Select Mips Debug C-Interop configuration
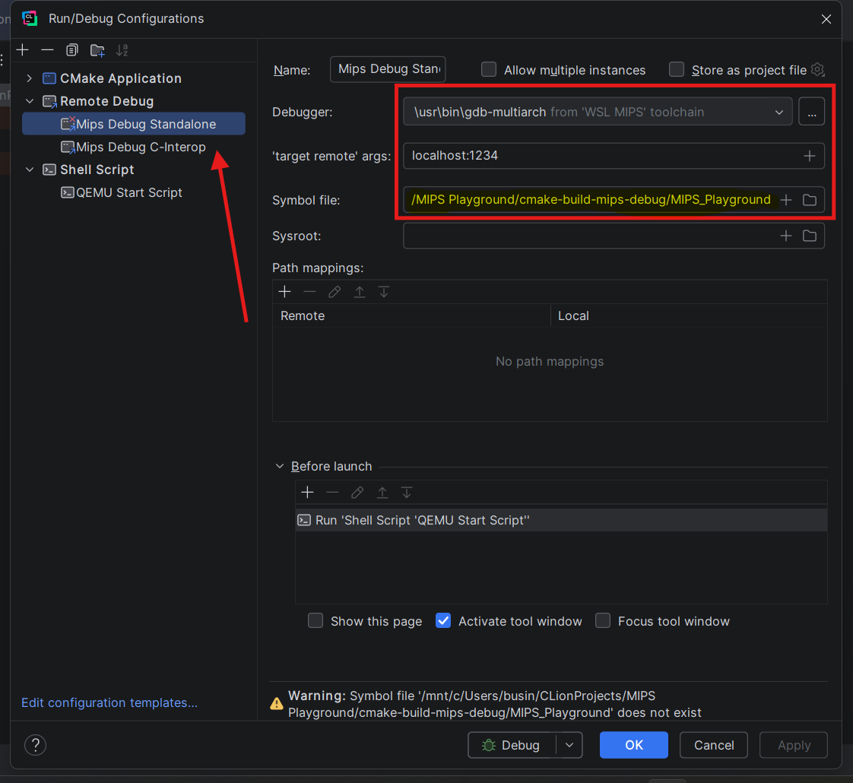Viewport: 853px width, 783px height. pos(133,147)
